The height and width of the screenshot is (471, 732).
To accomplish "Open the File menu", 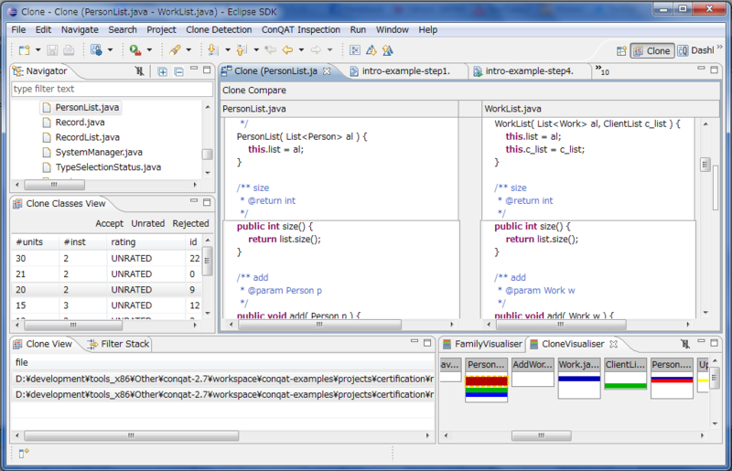I will coord(18,29).
